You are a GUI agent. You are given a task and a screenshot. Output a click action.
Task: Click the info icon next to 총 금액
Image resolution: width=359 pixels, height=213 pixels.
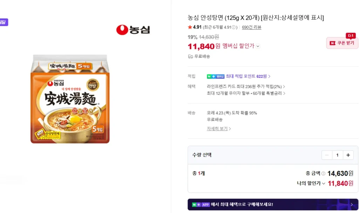click(x=323, y=173)
